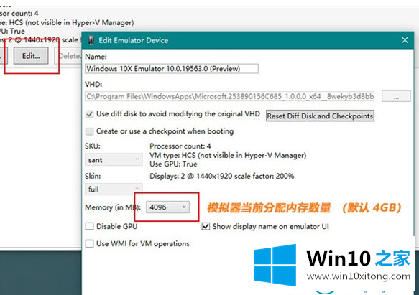
Task: Click the Edit Emulator Device title text
Action: click(134, 40)
